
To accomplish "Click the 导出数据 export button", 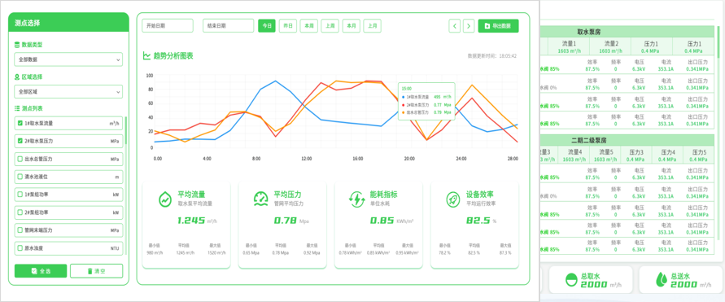I will [499, 26].
